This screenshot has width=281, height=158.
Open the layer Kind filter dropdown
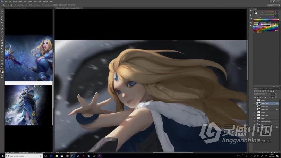(x=257, y=91)
